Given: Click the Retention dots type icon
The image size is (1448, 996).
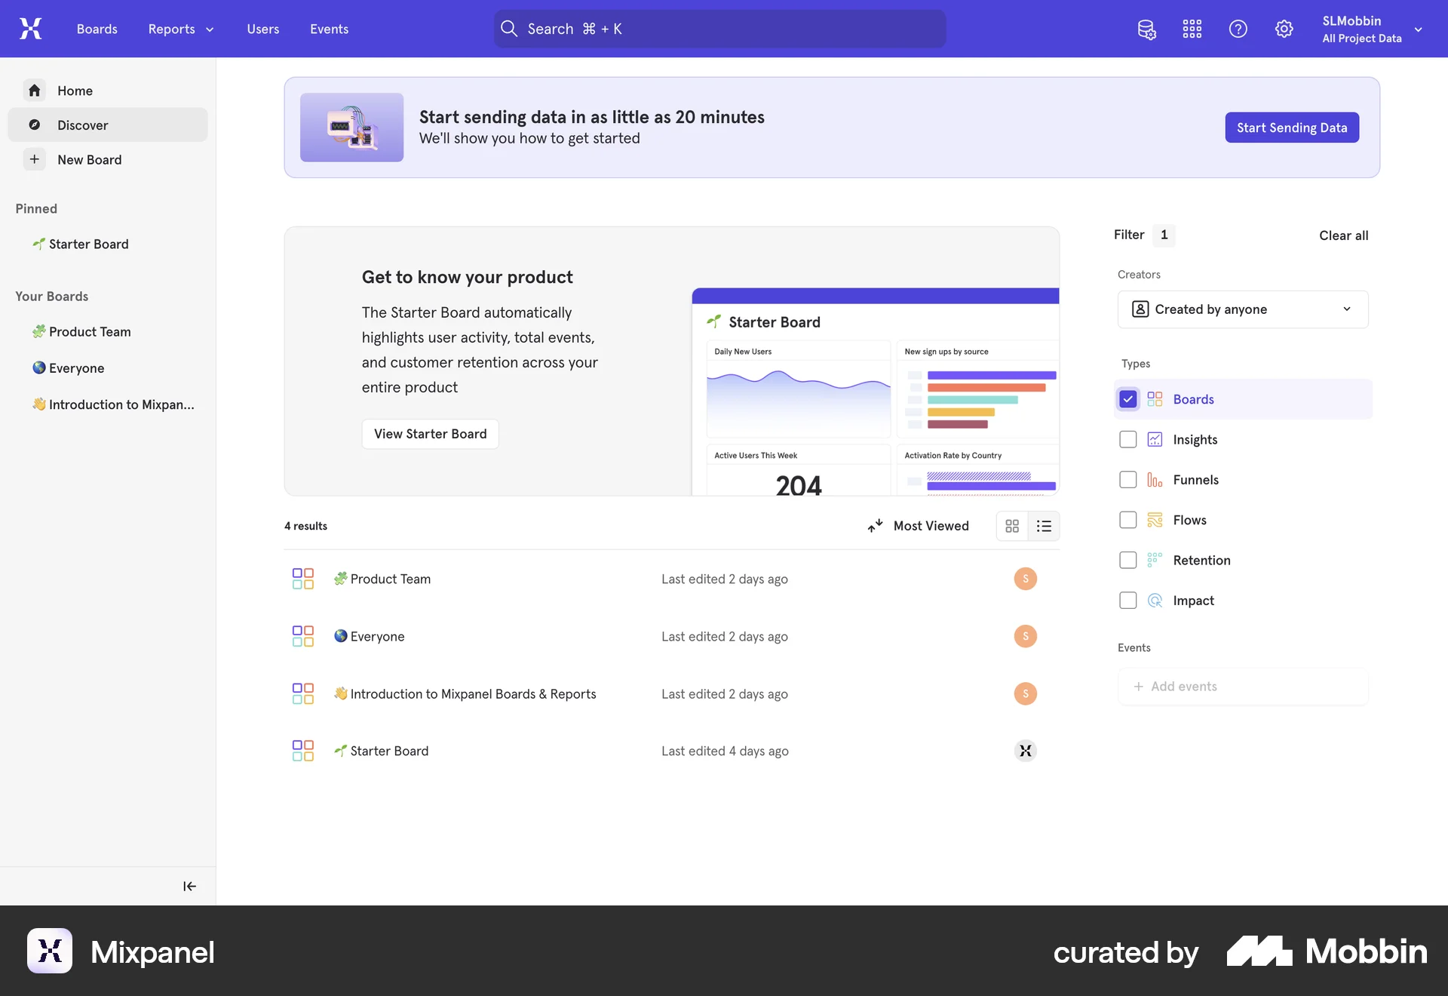Looking at the screenshot, I should coord(1155,560).
